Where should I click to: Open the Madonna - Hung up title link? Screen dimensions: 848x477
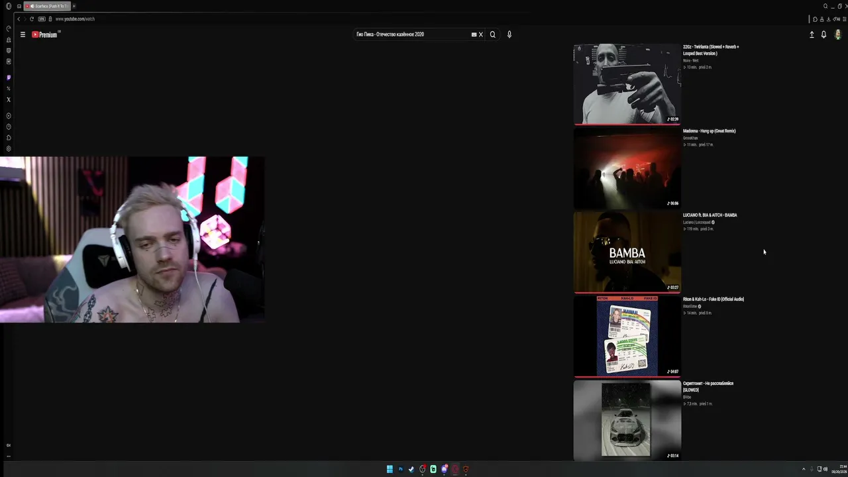coord(710,131)
